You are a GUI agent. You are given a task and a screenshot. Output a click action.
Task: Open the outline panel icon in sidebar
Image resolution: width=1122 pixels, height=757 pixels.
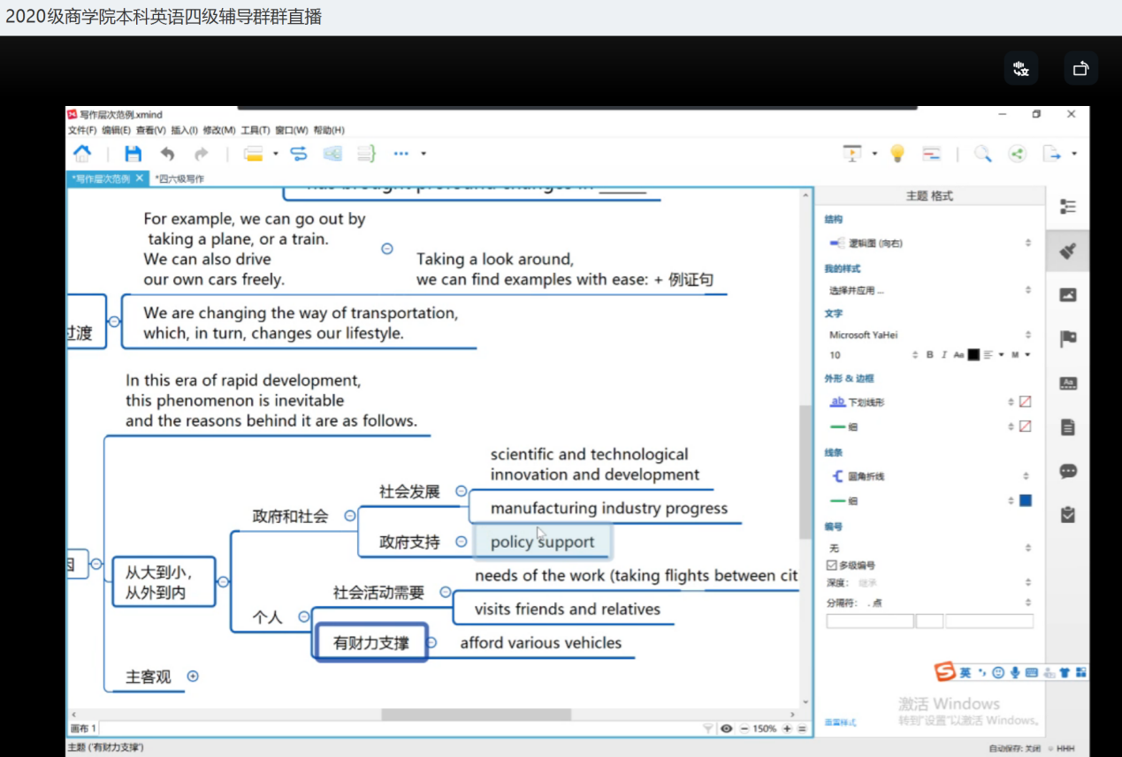tap(1067, 207)
